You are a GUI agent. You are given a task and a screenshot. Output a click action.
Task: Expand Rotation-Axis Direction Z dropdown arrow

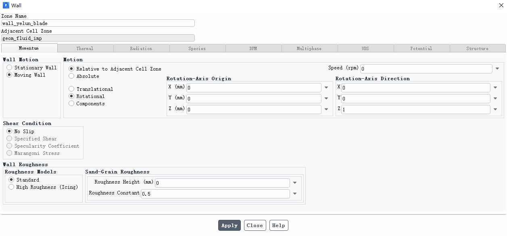pos(495,109)
